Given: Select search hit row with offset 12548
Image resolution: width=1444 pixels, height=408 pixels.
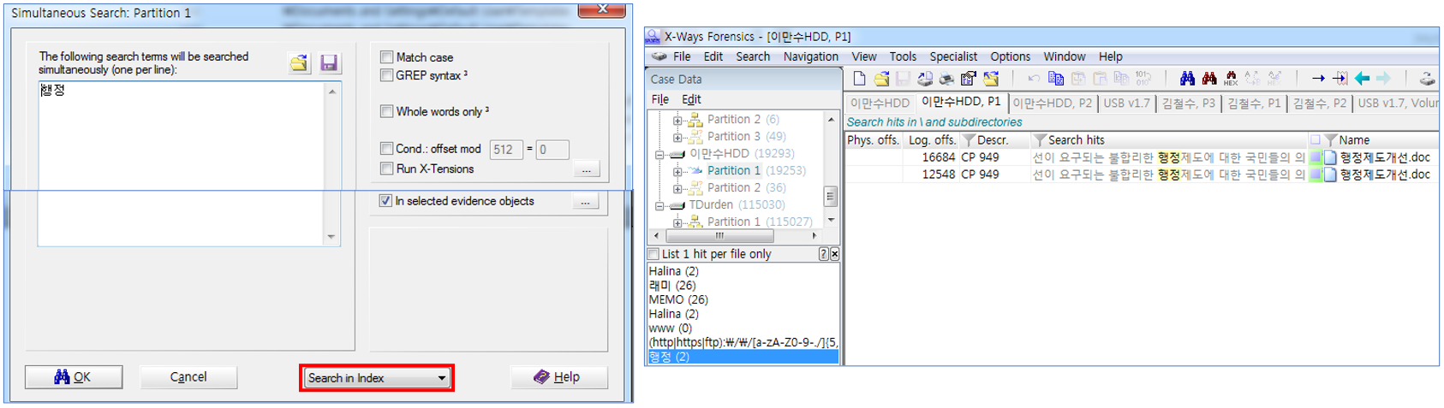Looking at the screenshot, I should click(1141, 174).
